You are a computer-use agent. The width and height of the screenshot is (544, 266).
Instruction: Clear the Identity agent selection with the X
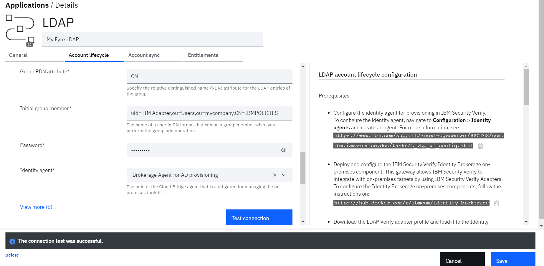[x=275, y=175]
